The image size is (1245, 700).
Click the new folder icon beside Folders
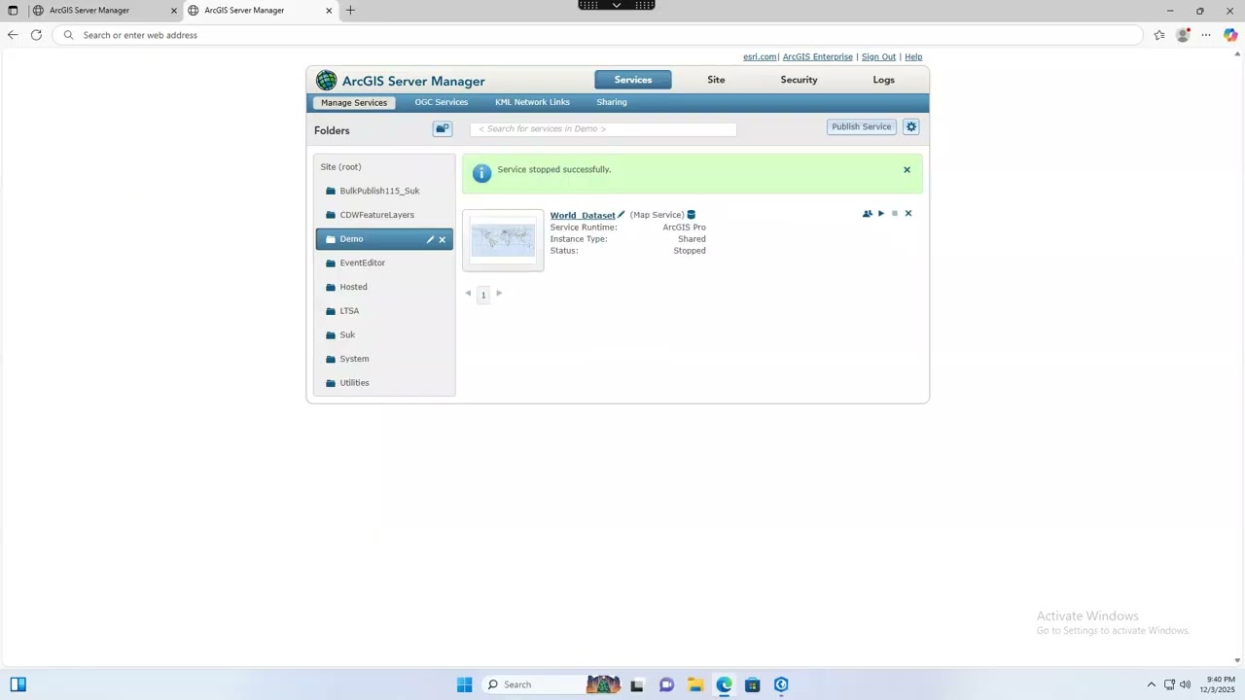(x=443, y=128)
